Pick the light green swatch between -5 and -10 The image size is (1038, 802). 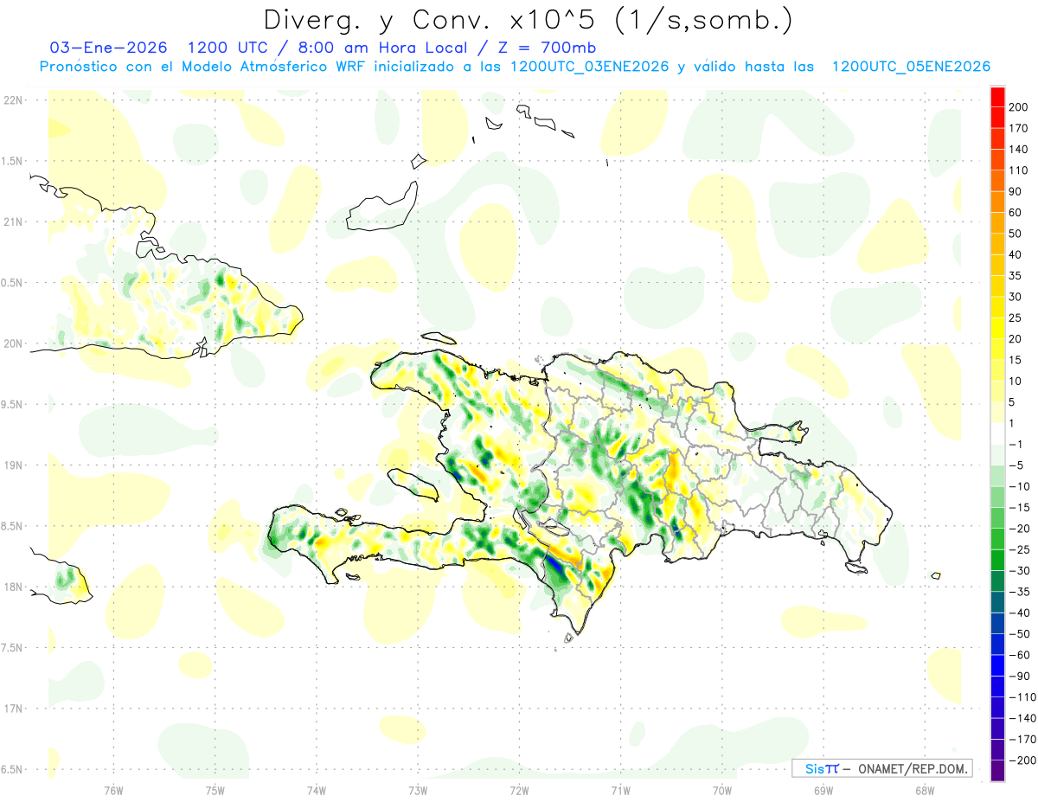click(x=997, y=476)
